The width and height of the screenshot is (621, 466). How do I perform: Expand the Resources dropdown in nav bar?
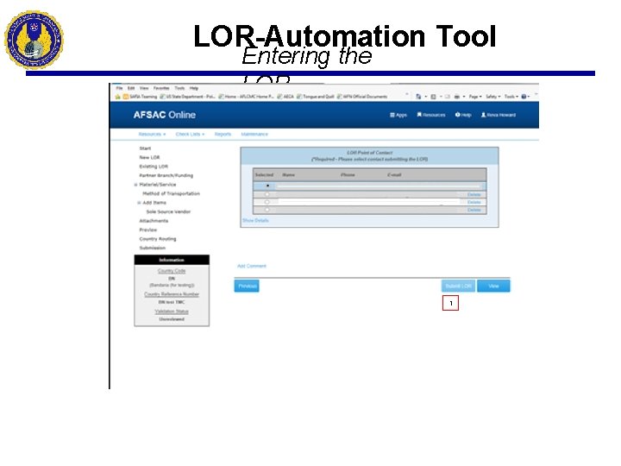point(152,135)
